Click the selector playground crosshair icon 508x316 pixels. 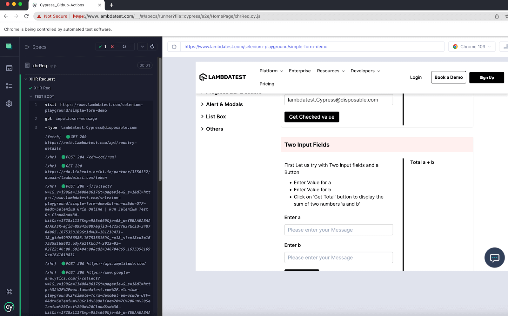174,47
